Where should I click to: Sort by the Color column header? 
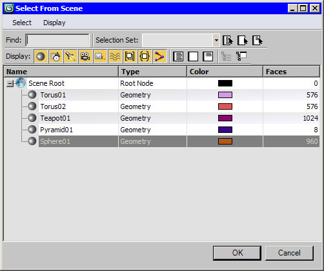pos(225,72)
